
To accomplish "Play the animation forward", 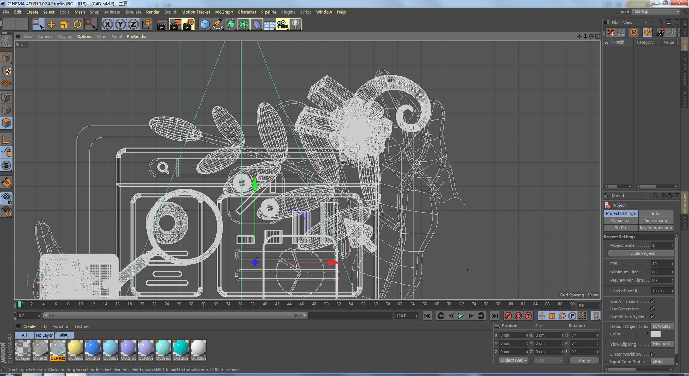I will 461,316.
